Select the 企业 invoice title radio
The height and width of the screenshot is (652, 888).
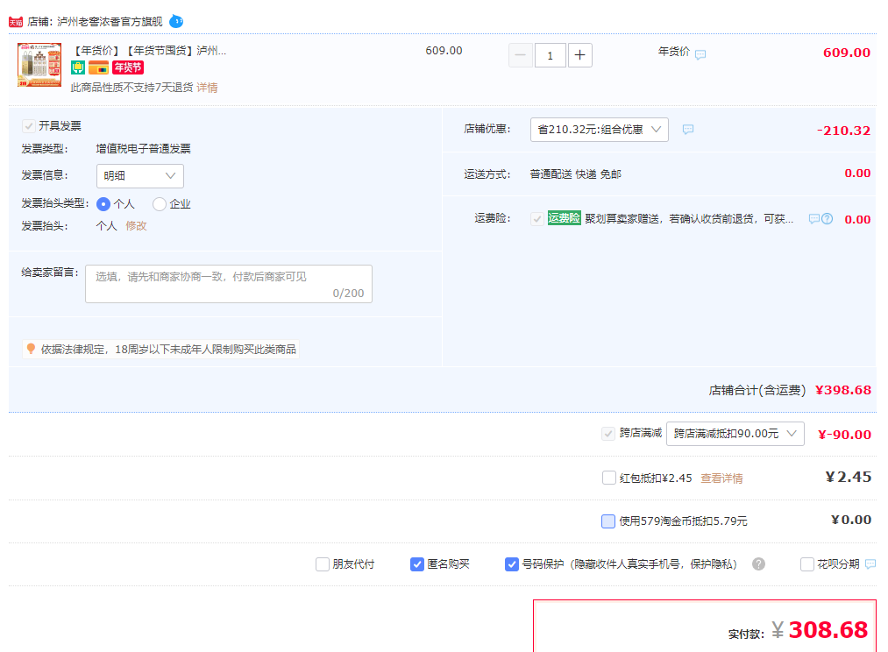[x=160, y=203]
